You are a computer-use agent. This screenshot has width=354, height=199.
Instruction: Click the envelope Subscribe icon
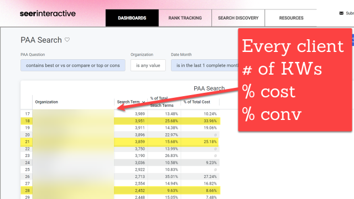(x=341, y=13)
